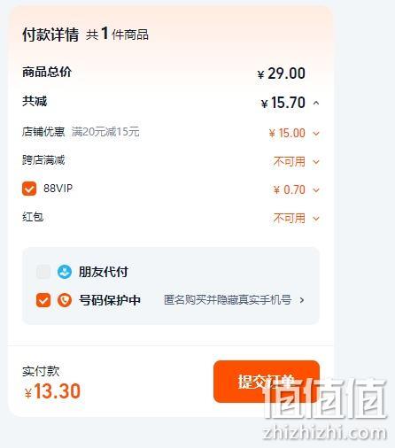Image resolution: width=395 pixels, height=448 pixels.
Task: Expand the 红包 不可用 dropdown
Action: (x=316, y=219)
